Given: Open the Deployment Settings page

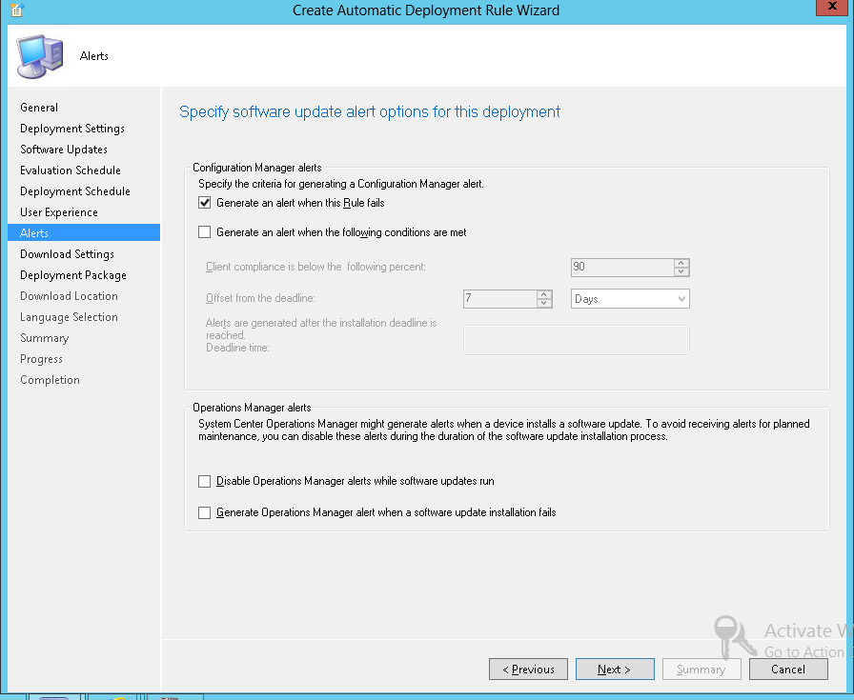Looking at the screenshot, I should 72,129.
